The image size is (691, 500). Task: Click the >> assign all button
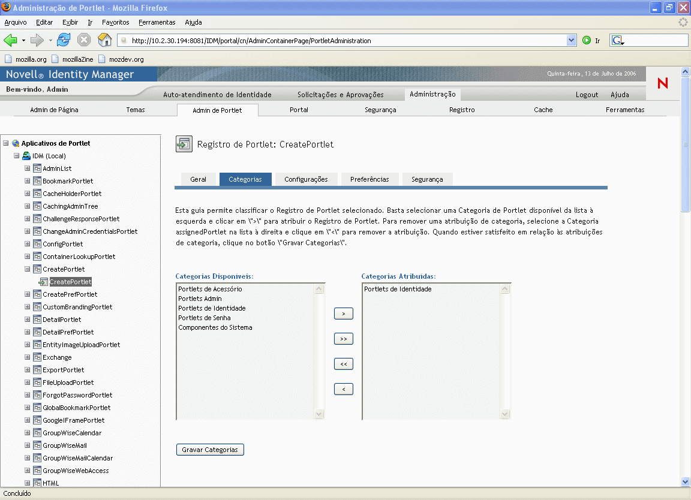click(344, 339)
